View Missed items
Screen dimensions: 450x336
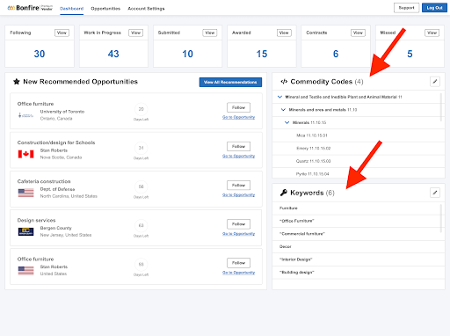click(x=432, y=33)
